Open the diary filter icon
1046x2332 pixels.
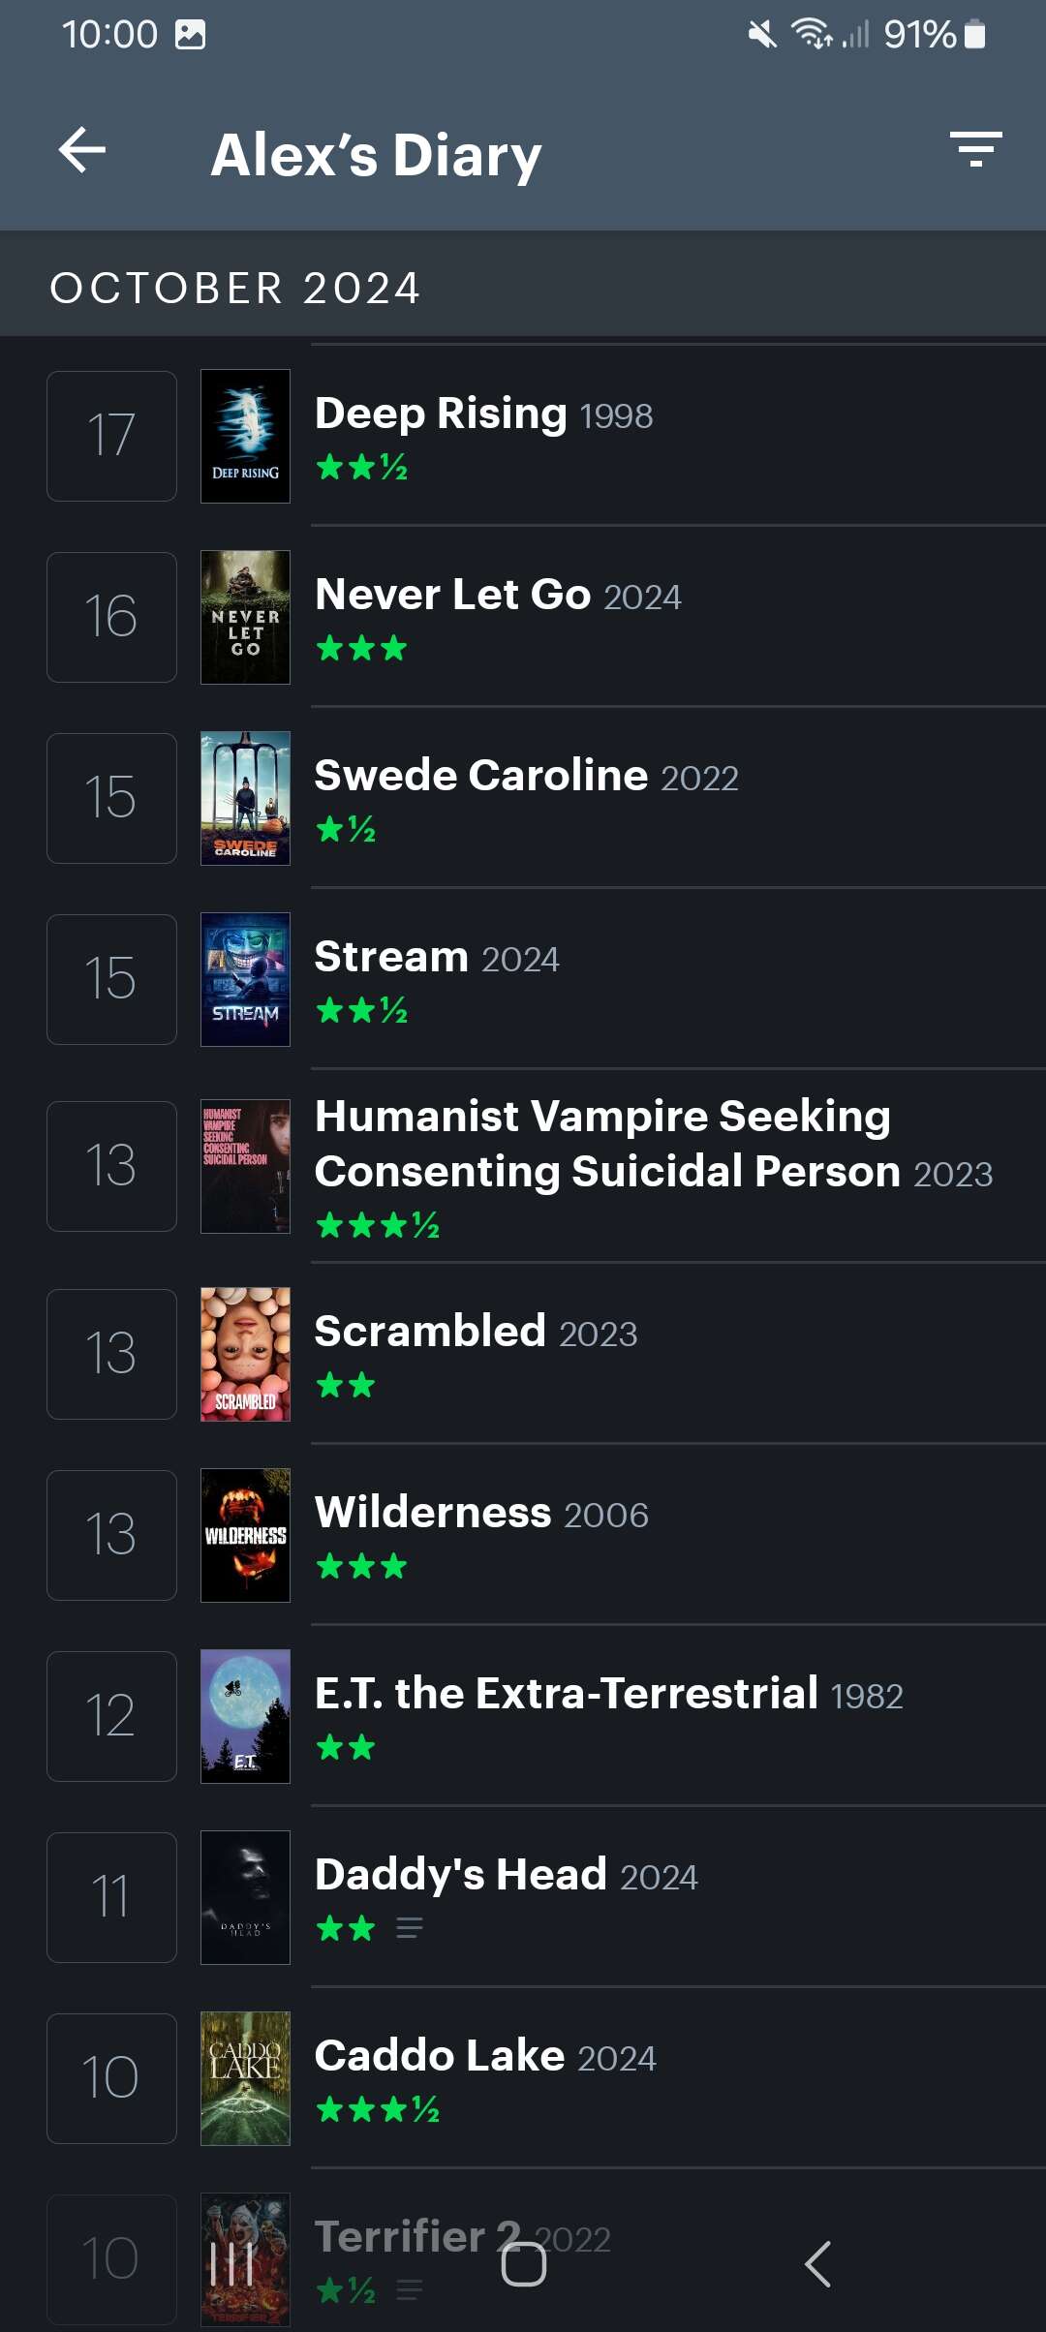coord(975,150)
